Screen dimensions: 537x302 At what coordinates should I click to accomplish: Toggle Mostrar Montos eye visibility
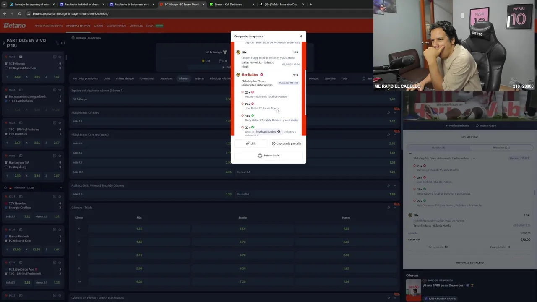point(279,132)
